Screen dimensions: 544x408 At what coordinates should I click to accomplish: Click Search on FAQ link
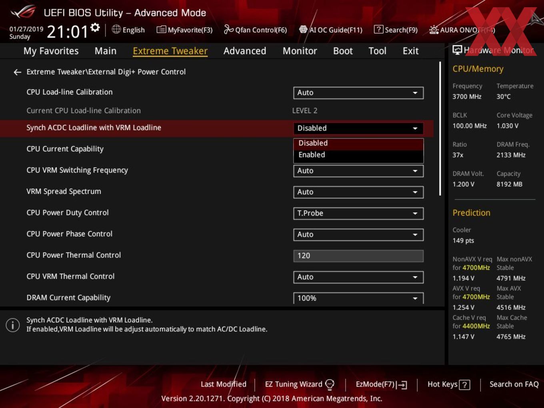point(514,384)
